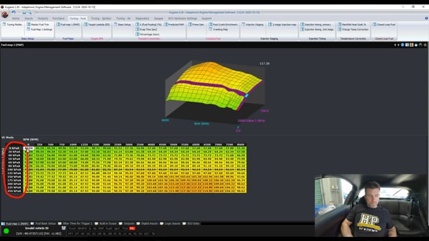The height and width of the screenshot is (241, 429).
Task: Click the grid icon beside Invalid vehicle ID
Action: 64,228
